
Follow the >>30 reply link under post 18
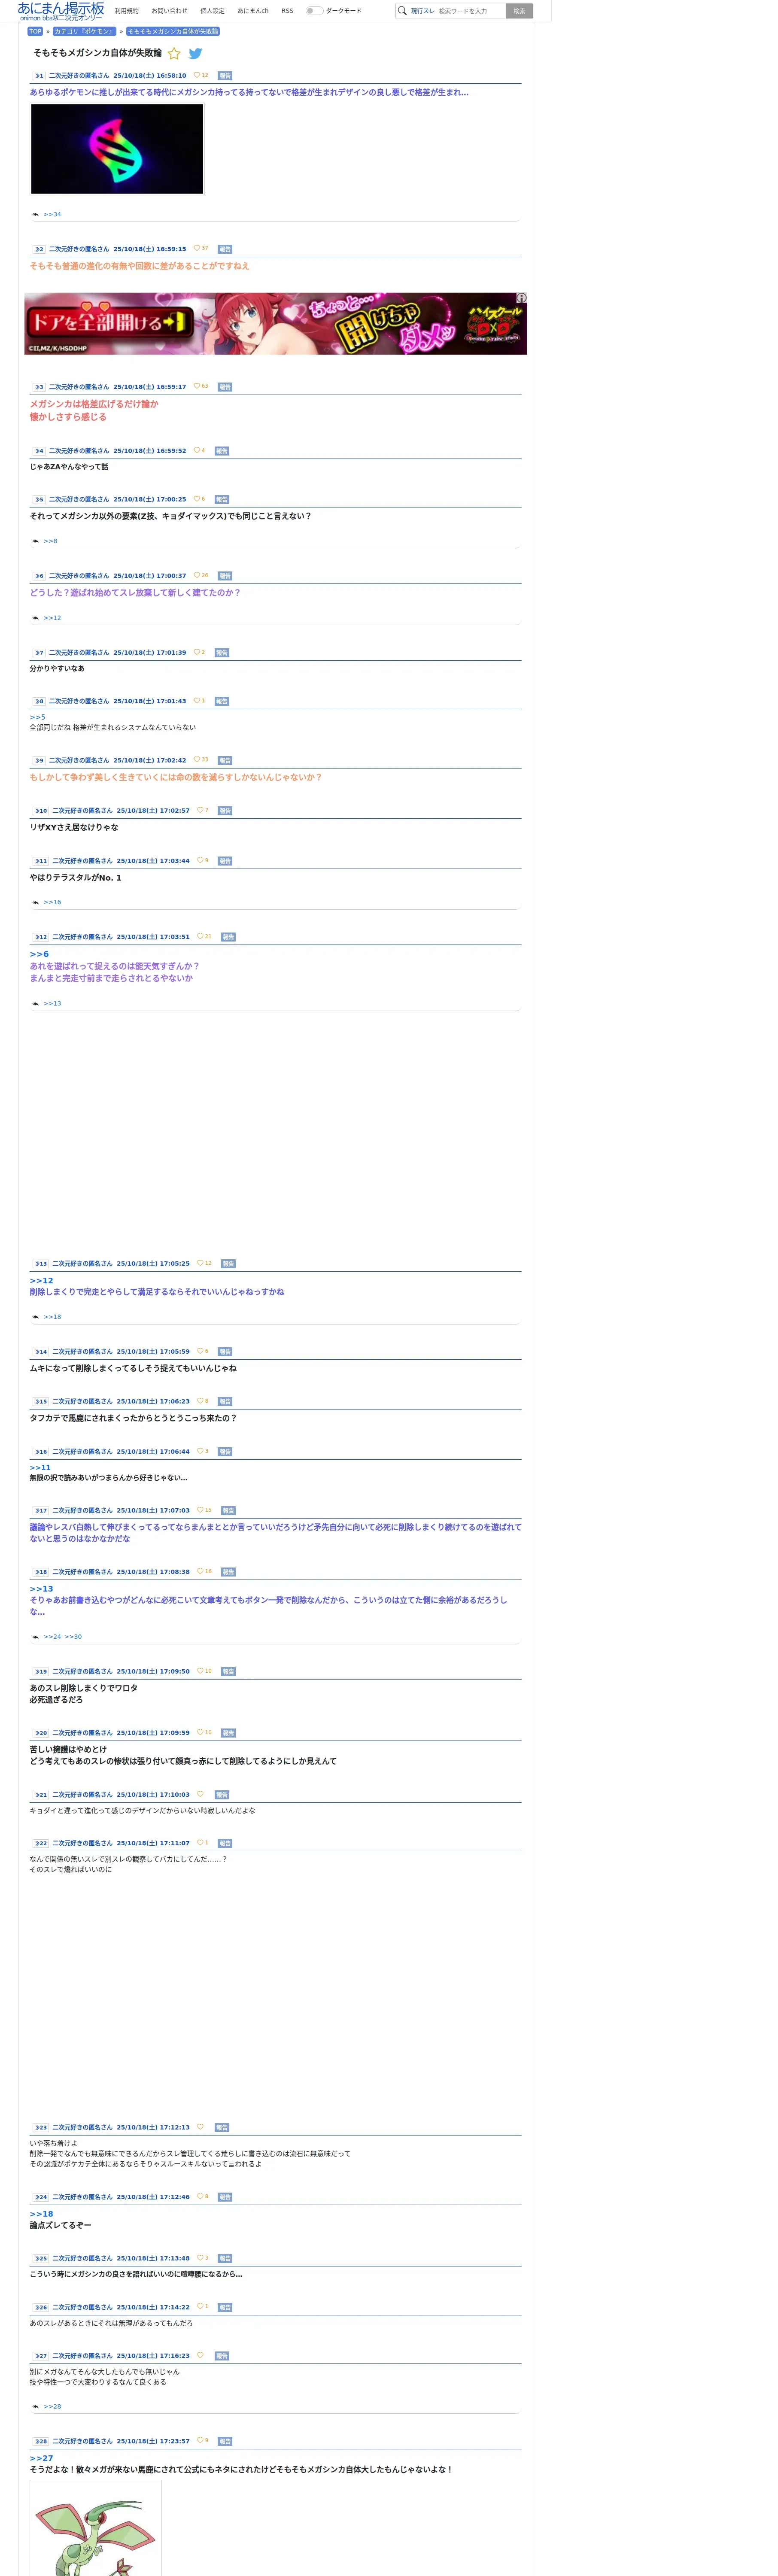pyautogui.click(x=73, y=1637)
